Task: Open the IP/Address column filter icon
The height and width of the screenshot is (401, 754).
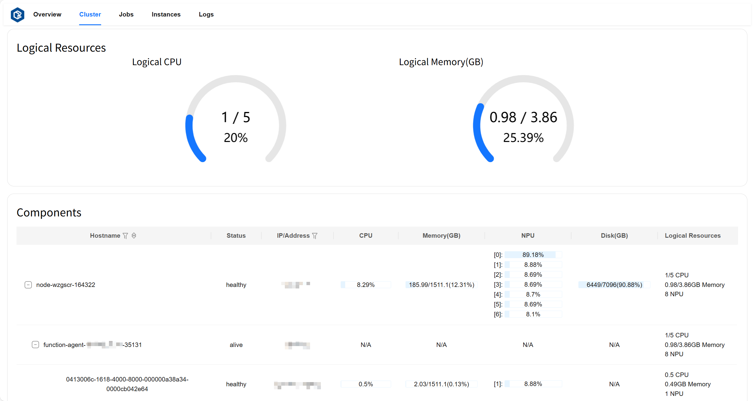Action: 315,236
